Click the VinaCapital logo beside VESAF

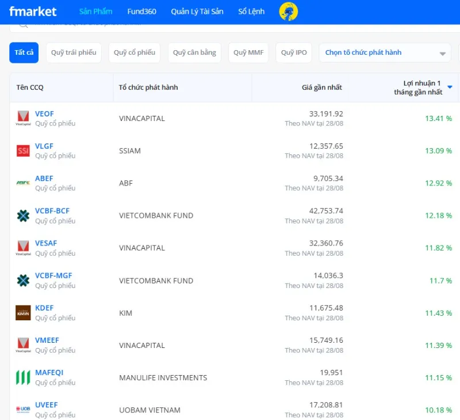tap(23, 248)
